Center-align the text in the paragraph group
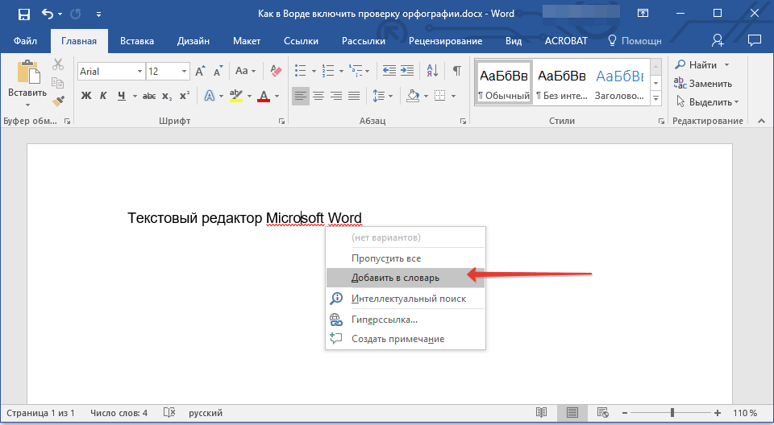The height and width of the screenshot is (425, 774). 318,96
